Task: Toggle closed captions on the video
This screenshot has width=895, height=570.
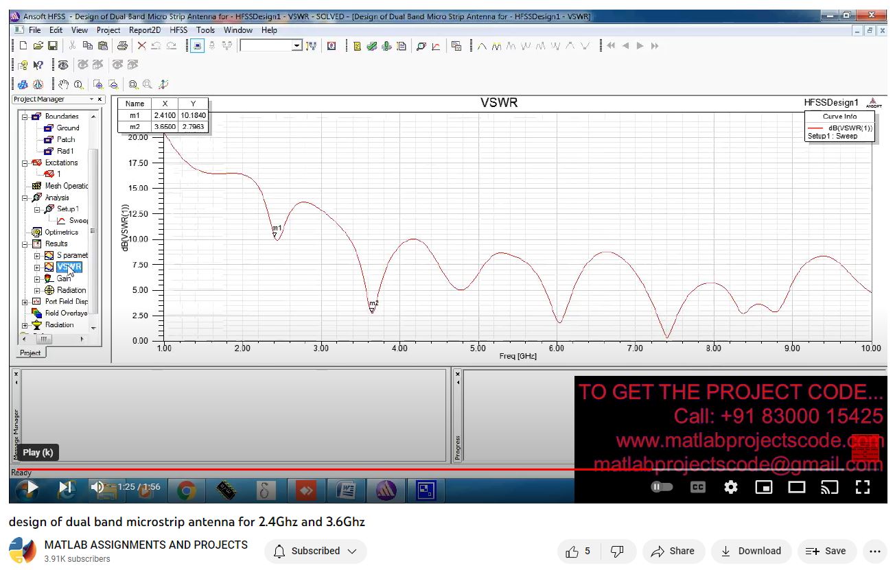Action: point(697,487)
